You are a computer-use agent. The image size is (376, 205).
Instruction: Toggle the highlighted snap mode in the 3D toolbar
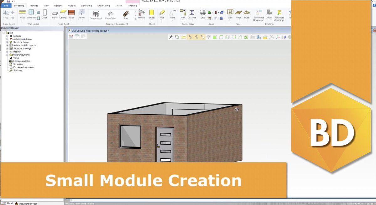[x=190, y=37]
